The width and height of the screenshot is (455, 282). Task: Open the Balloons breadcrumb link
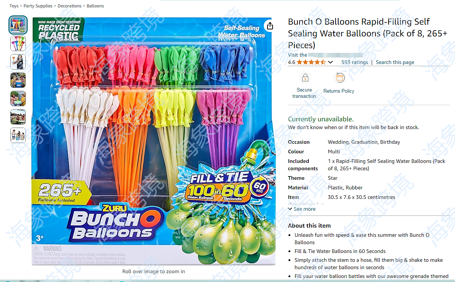tap(95, 6)
